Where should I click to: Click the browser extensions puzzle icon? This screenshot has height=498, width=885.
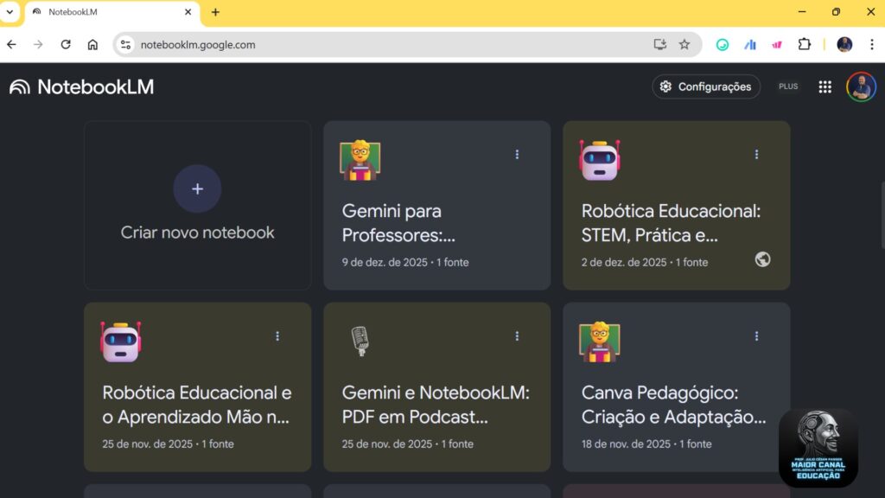tap(805, 44)
